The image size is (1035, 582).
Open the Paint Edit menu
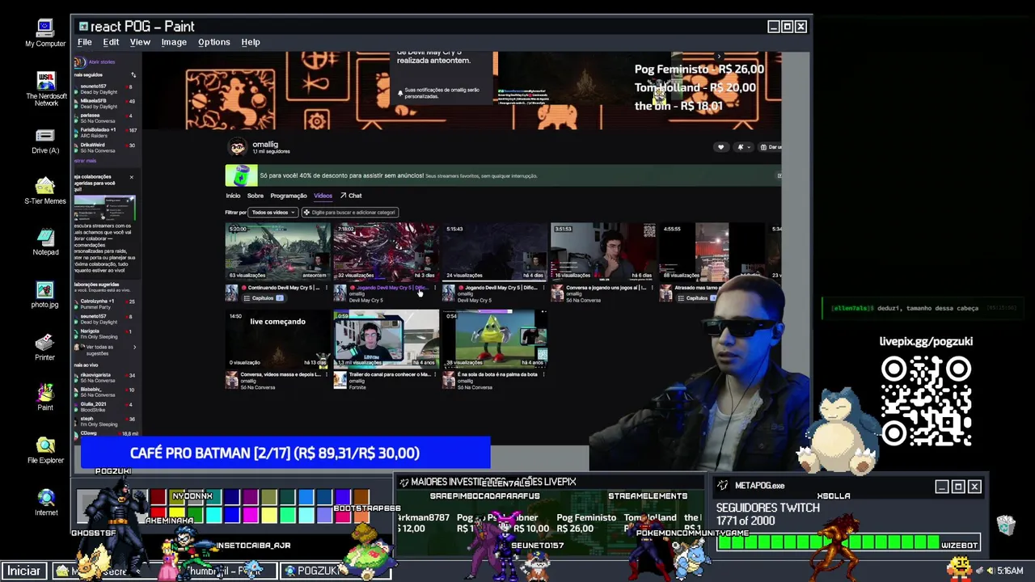(x=111, y=42)
